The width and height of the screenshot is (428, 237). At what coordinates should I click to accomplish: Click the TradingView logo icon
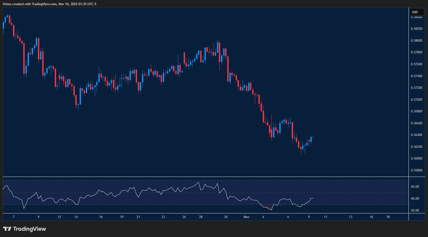(7, 229)
